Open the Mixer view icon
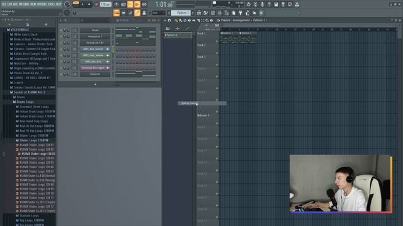 click(x=220, y=13)
